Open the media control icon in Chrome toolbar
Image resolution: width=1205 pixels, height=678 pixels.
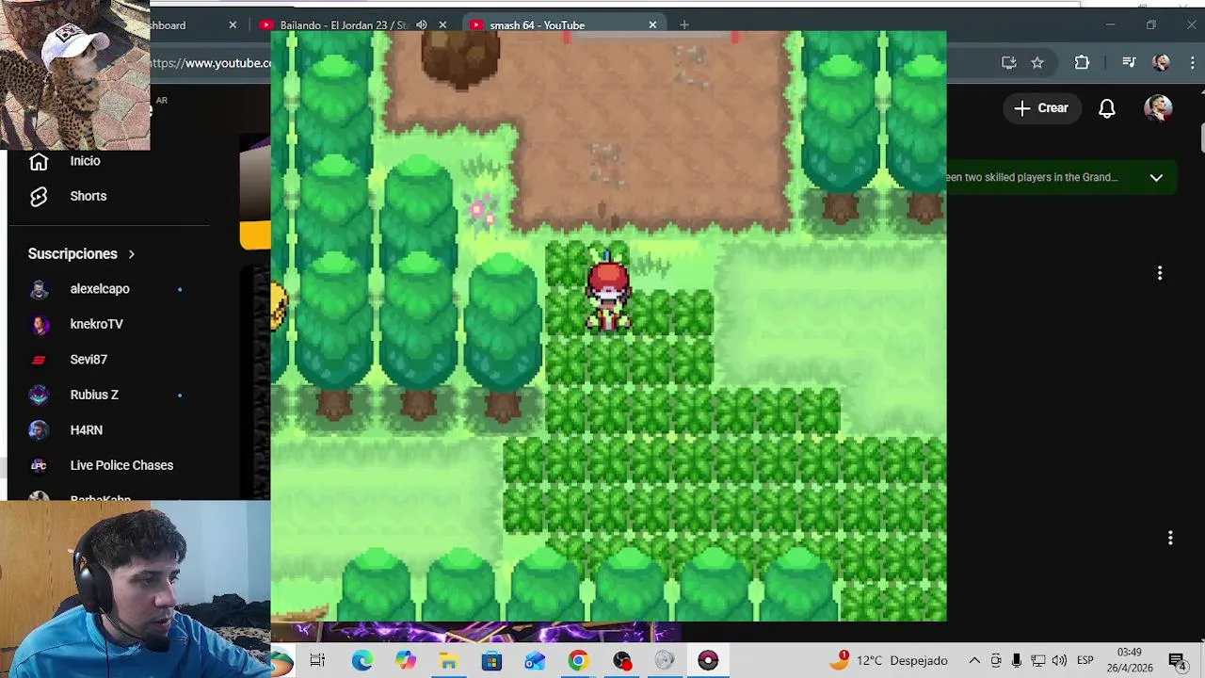pos(1129,63)
